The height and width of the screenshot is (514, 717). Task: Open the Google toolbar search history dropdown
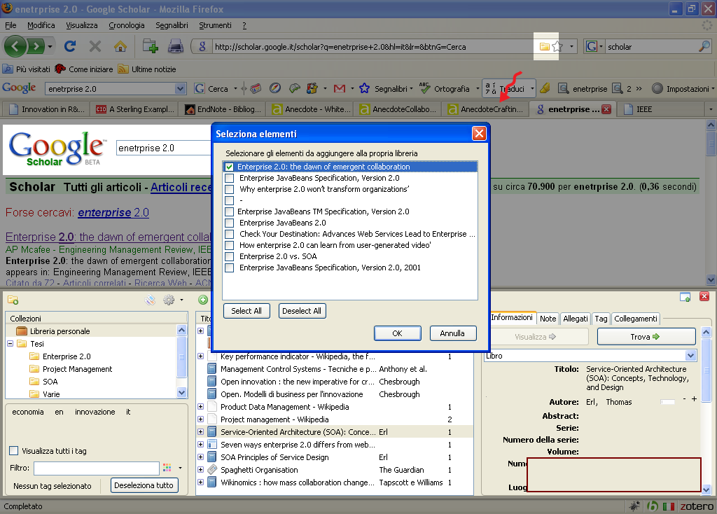181,89
